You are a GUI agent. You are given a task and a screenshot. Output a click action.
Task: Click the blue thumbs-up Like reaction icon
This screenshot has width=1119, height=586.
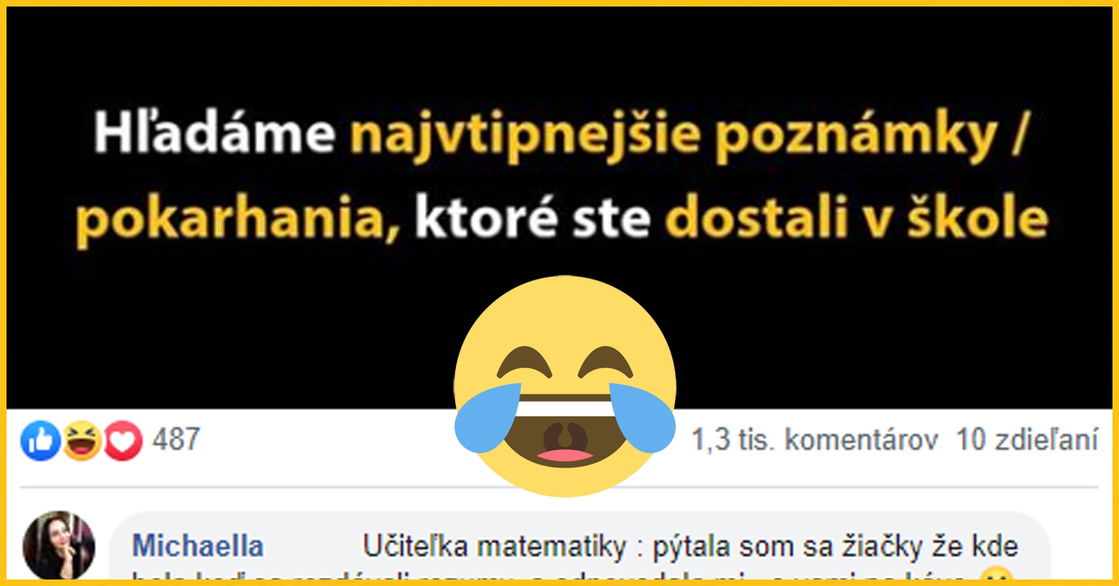41,441
